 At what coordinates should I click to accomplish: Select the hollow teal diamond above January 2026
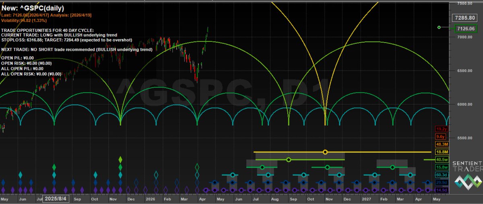pos(157,175)
